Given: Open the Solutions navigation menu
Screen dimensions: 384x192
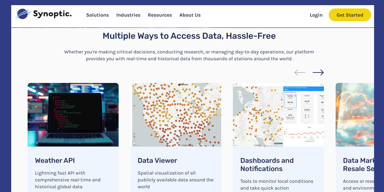Looking at the screenshot, I should pyautogui.click(x=97, y=15).
